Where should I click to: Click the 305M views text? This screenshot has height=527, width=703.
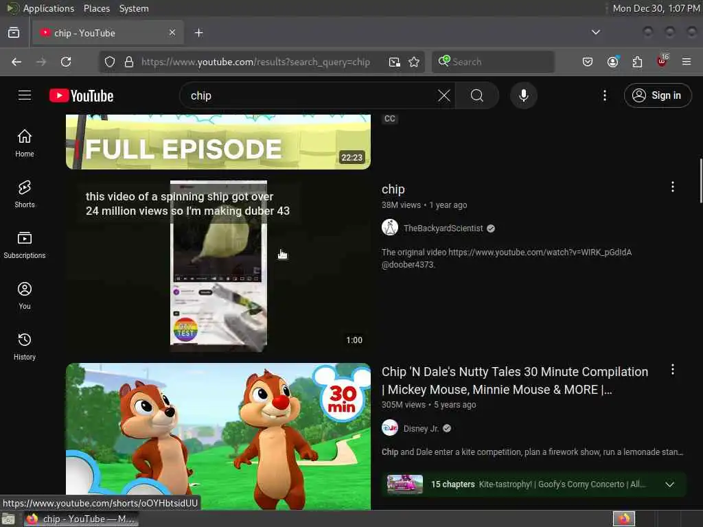tap(404, 405)
